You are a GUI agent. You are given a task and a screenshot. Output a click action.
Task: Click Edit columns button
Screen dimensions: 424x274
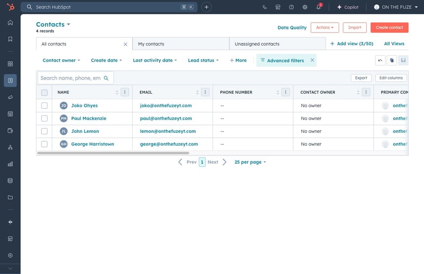(391, 78)
